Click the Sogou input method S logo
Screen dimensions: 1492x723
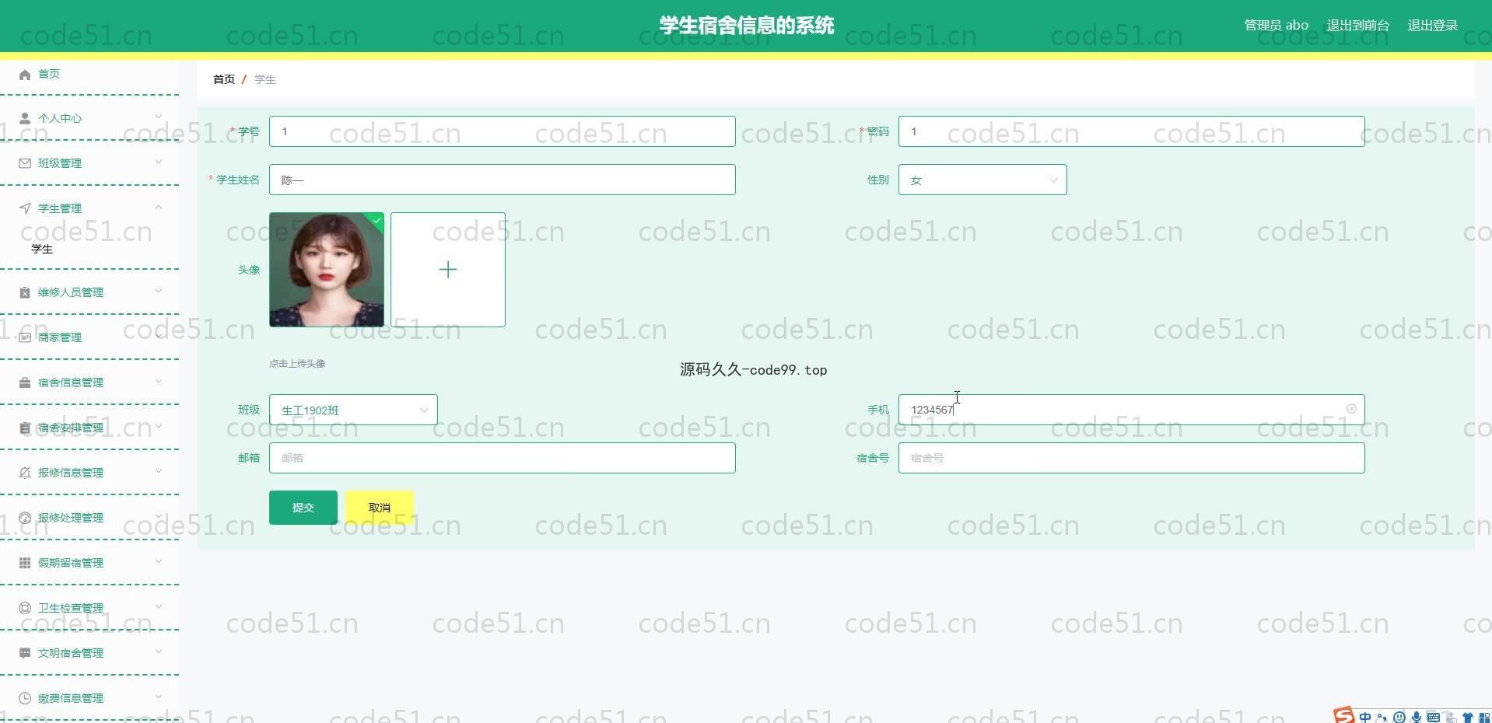tap(1343, 715)
